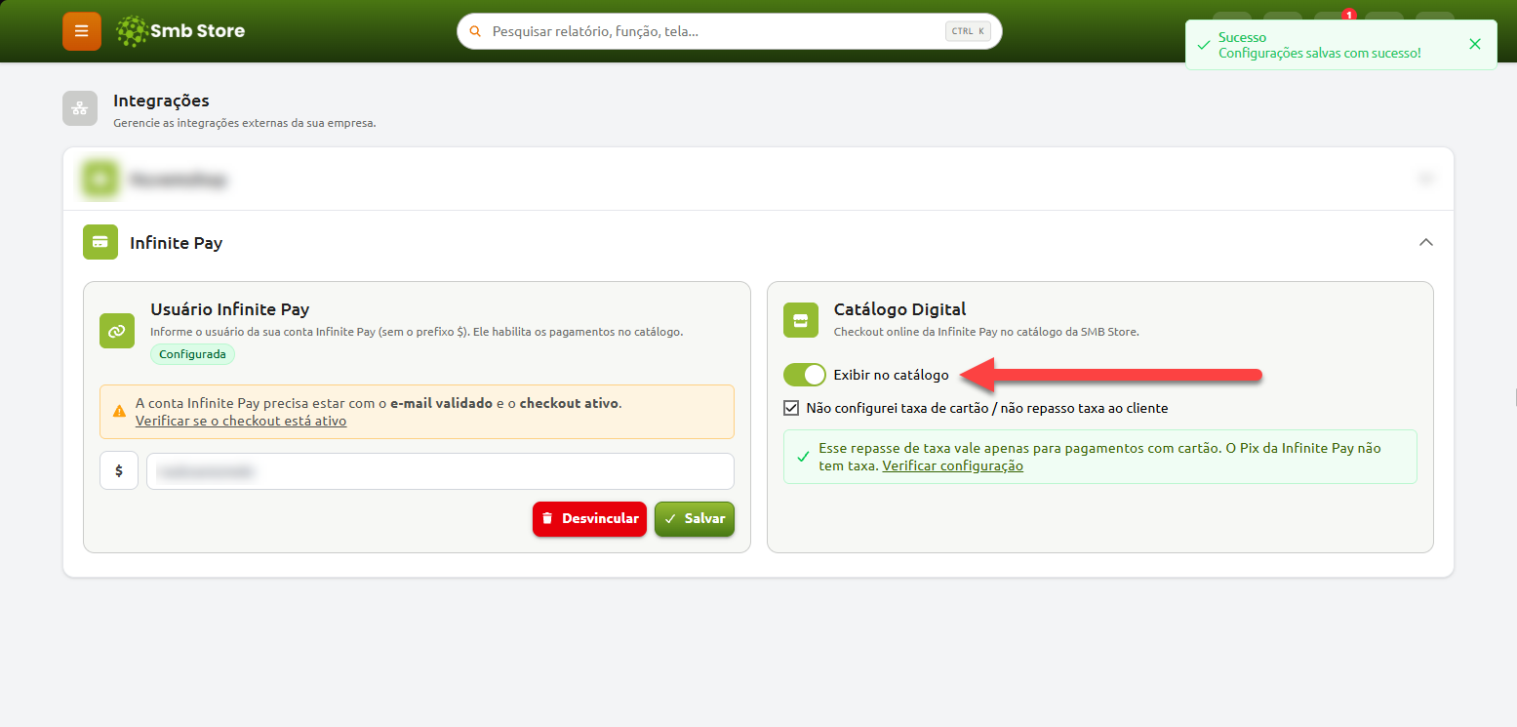Focus the search bar Pesquisar relatório
This screenshot has height=727, width=1517.
(729, 31)
